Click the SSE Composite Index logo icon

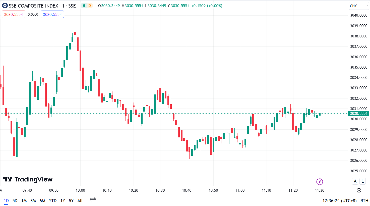(5, 6)
